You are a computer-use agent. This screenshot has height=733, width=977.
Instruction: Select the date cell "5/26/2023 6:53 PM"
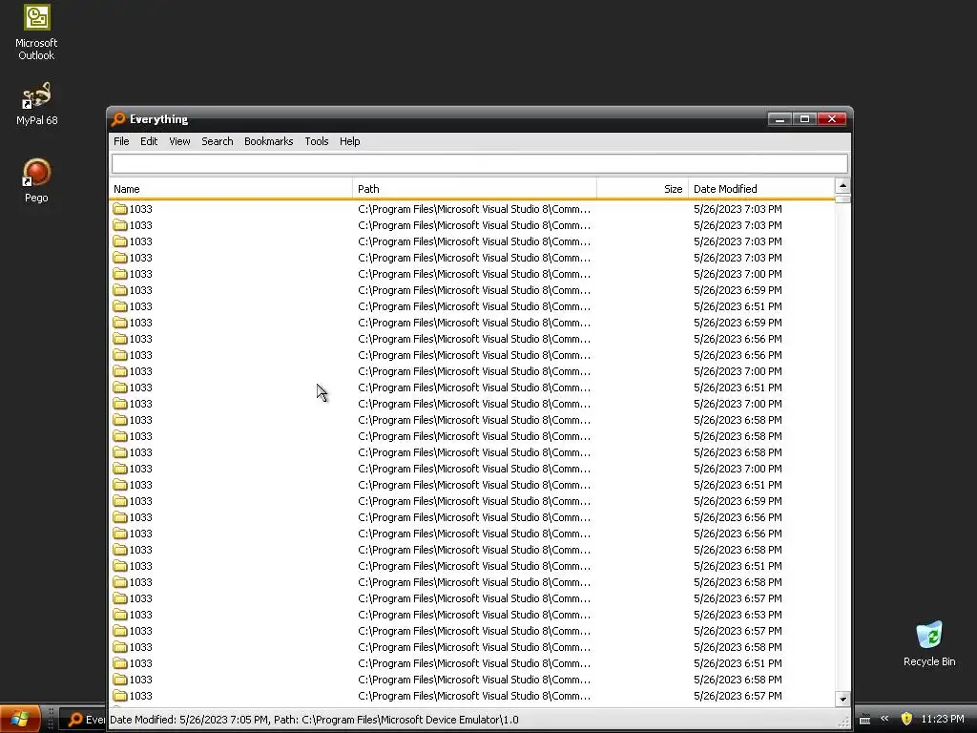coord(738,615)
